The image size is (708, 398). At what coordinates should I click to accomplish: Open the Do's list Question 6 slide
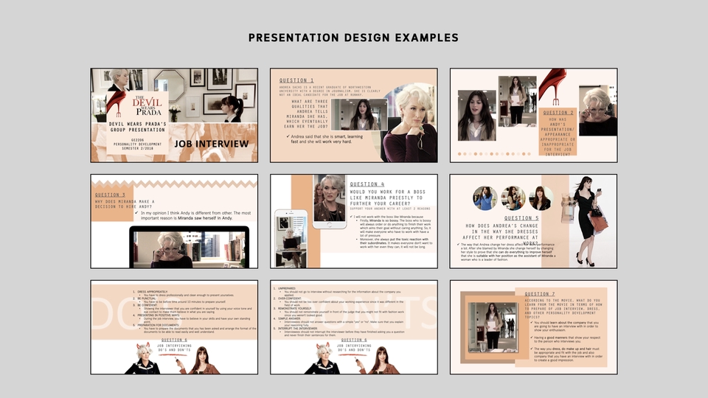[174, 327]
